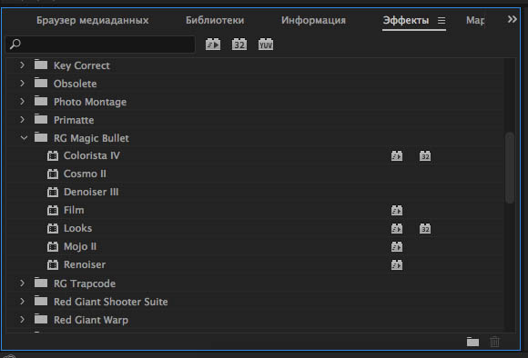Expand the Red Giant Warp folder
Image resolution: width=528 pixels, height=358 pixels.
(22, 319)
